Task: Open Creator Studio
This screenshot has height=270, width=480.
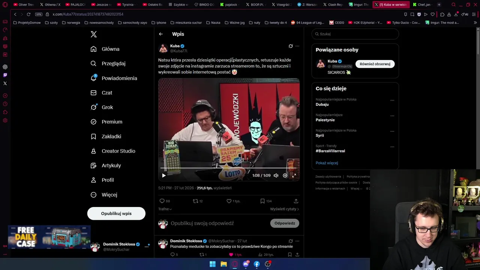Action: [113, 151]
